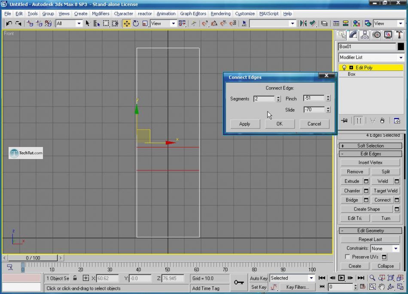Screen dimensions: 408x294
Task: Toggle Show End Result icon
Action: tap(359, 121)
